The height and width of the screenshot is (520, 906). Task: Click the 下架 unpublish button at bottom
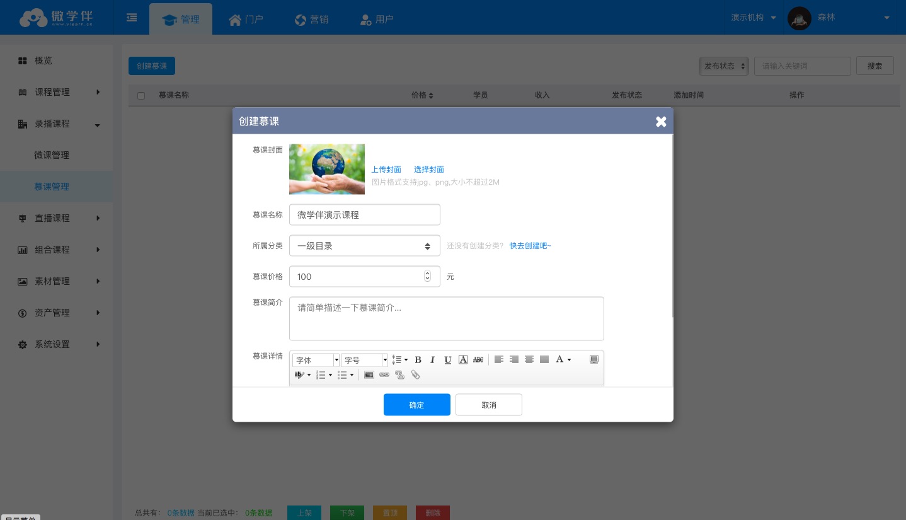tap(347, 513)
